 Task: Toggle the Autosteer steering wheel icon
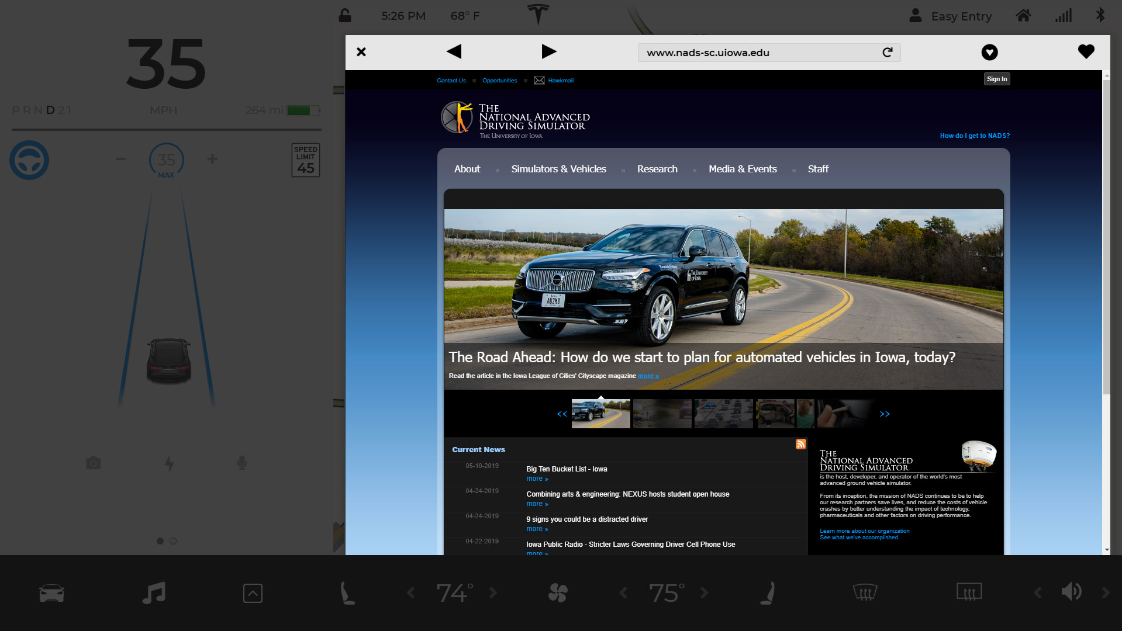click(x=29, y=160)
